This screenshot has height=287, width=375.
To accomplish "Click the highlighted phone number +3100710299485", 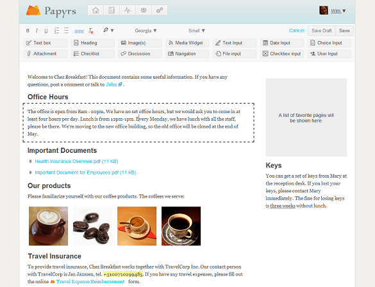I will 123,274.
